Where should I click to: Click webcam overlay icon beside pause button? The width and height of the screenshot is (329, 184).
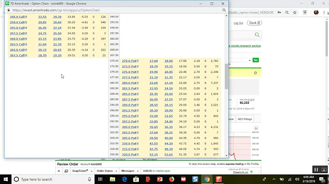(x=324, y=169)
